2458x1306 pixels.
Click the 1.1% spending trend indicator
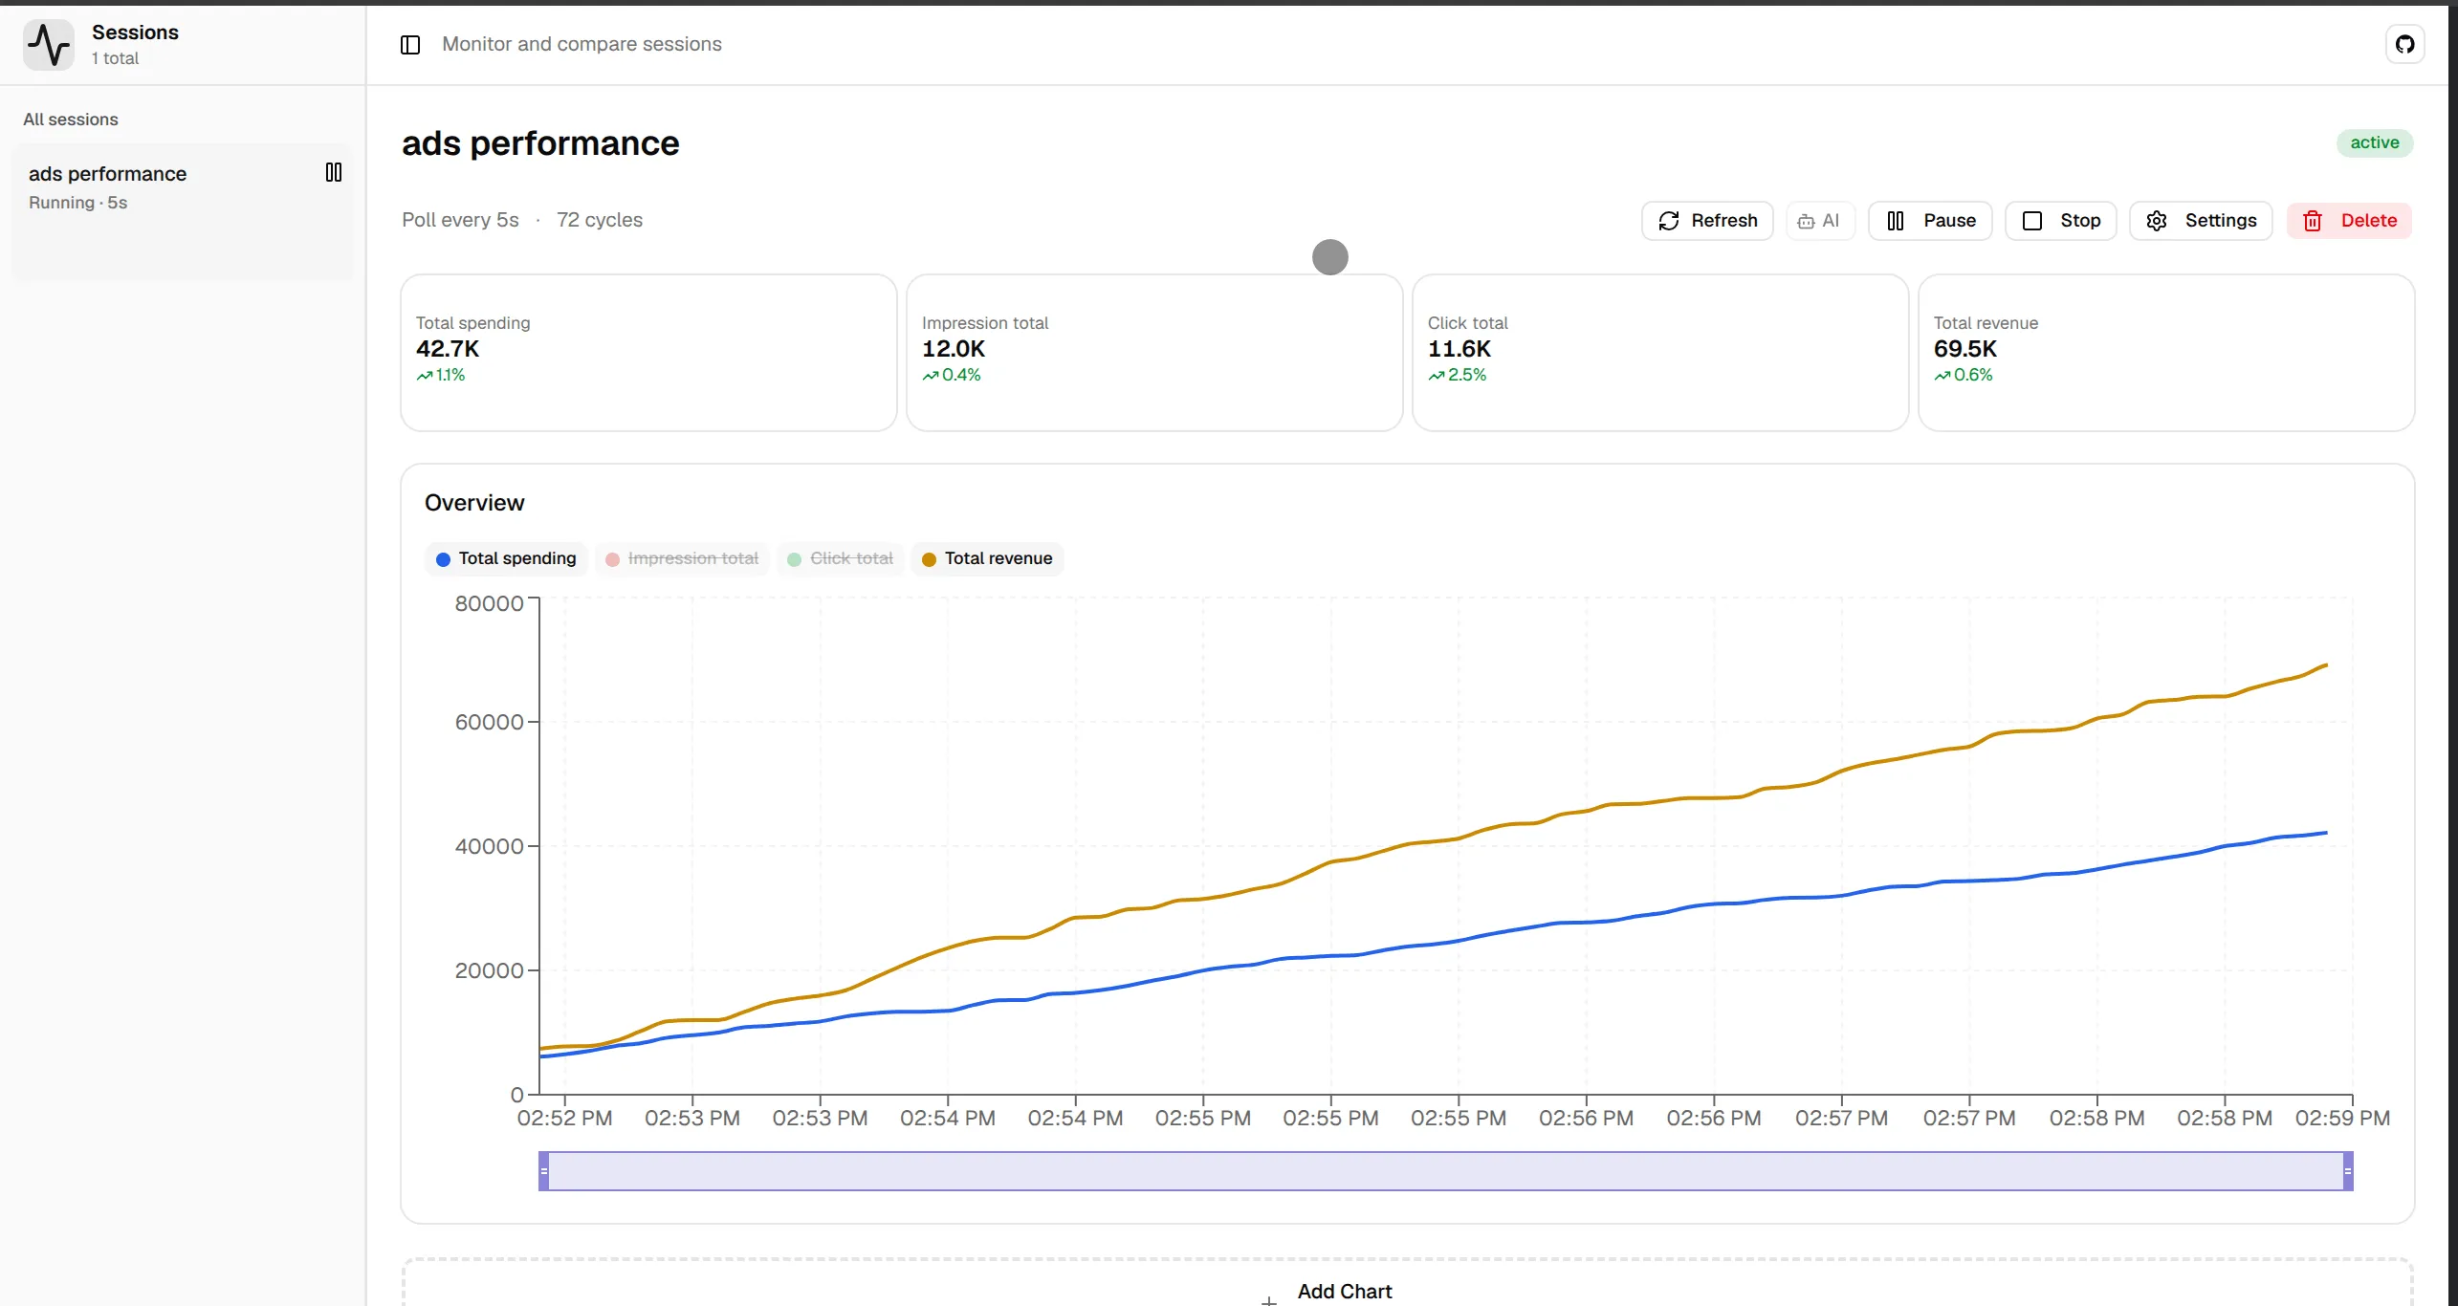(441, 375)
